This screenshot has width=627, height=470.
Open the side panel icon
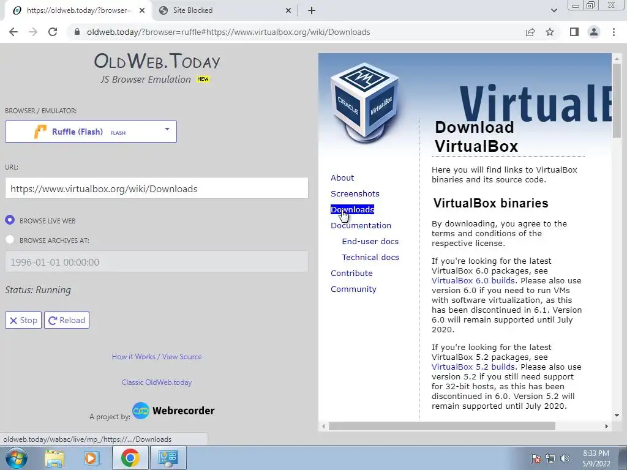(x=574, y=32)
